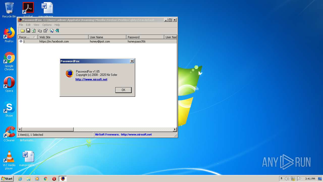Open the nirsoft.net link in About dialog
Screen dimensions: 323x182
(91, 79)
